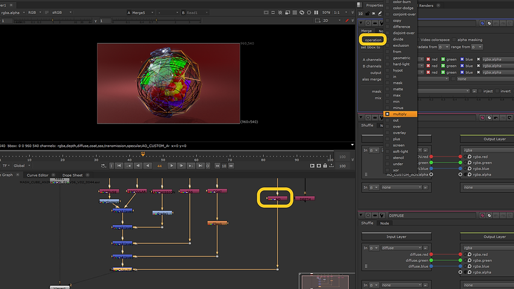Step back ten frames with skip button
Screen dimensions: 514x289
coord(218,166)
